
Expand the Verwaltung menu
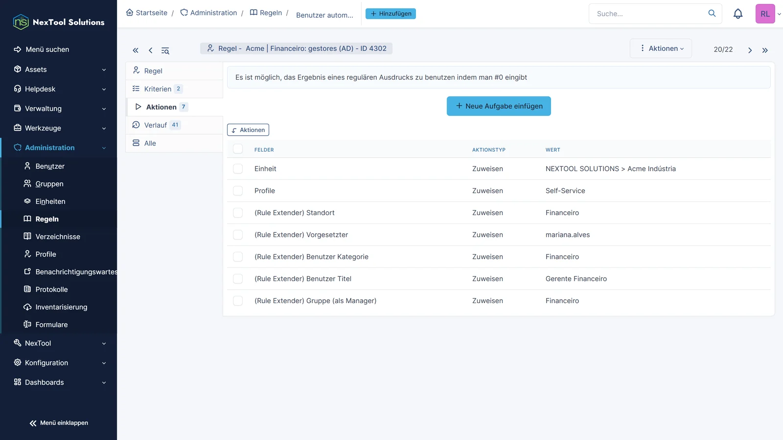click(x=59, y=109)
